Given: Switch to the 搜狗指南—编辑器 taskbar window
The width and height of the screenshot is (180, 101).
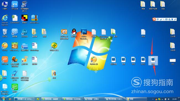Looking at the screenshot, I should [52, 99].
